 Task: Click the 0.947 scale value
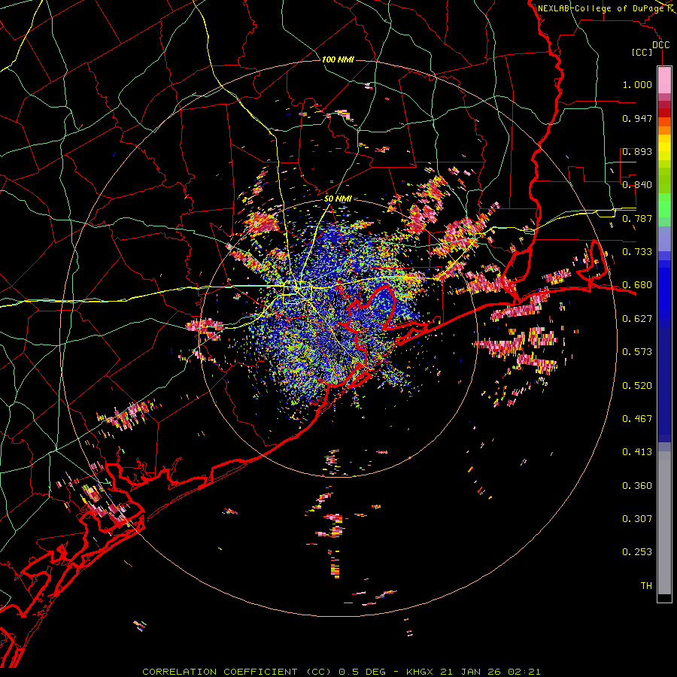click(637, 118)
